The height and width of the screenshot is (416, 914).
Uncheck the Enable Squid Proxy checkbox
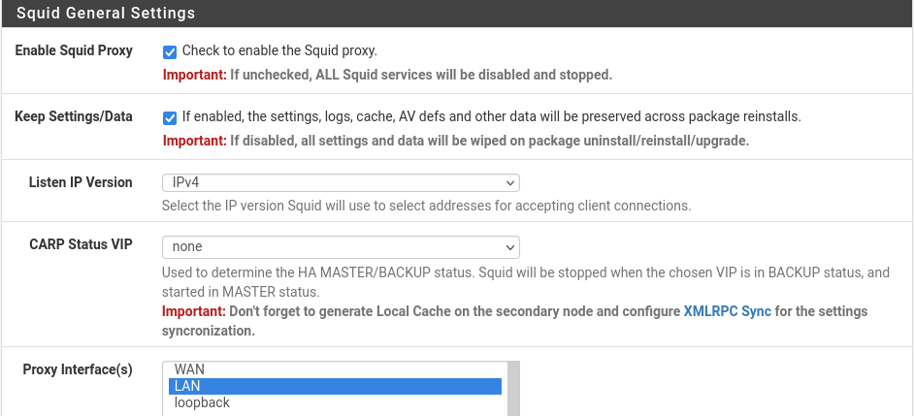(x=170, y=52)
